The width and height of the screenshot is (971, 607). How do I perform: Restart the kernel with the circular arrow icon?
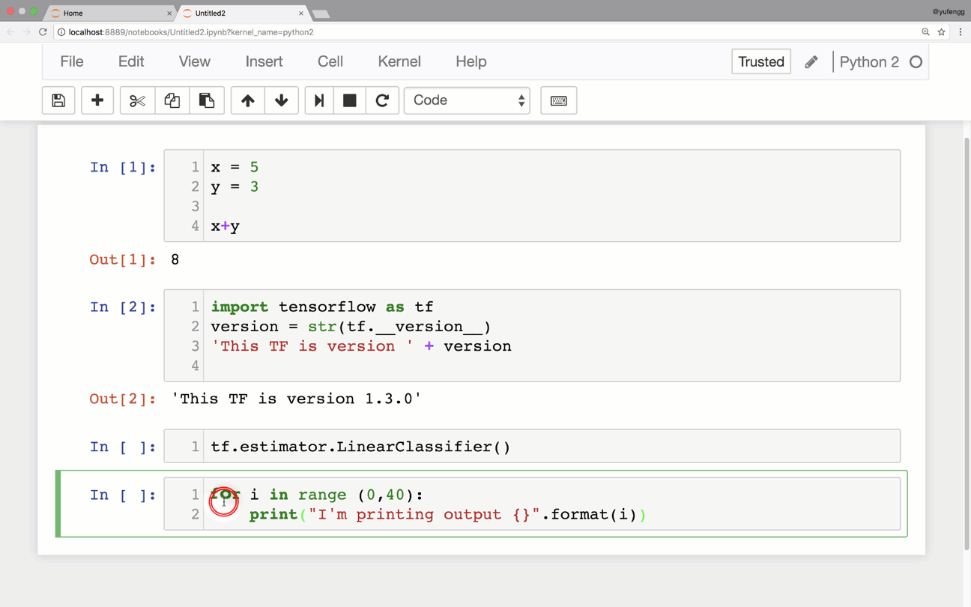point(382,100)
